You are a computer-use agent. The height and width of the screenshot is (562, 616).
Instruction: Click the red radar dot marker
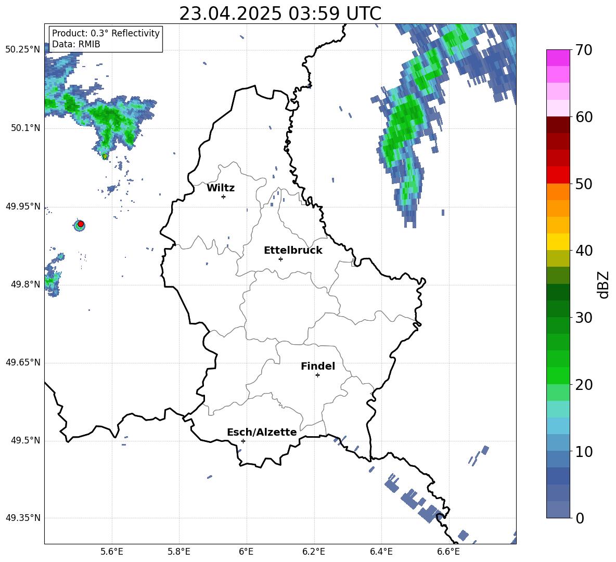tap(81, 224)
